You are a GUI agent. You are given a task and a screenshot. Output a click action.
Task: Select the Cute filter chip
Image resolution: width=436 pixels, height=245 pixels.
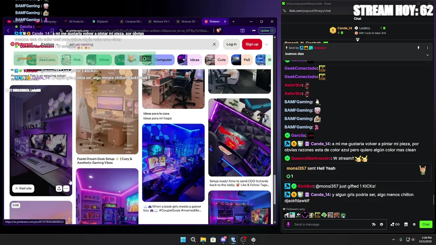tap(217, 60)
